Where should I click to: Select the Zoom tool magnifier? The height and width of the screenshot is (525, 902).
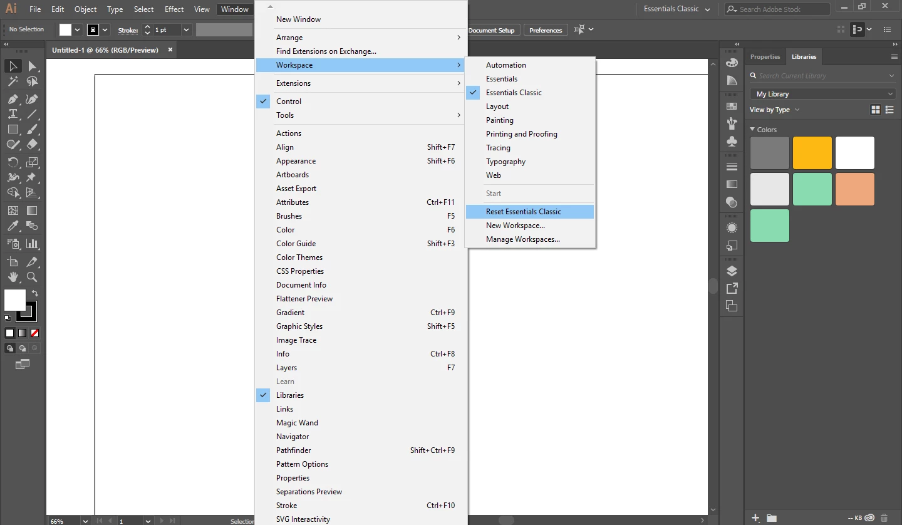click(x=32, y=277)
